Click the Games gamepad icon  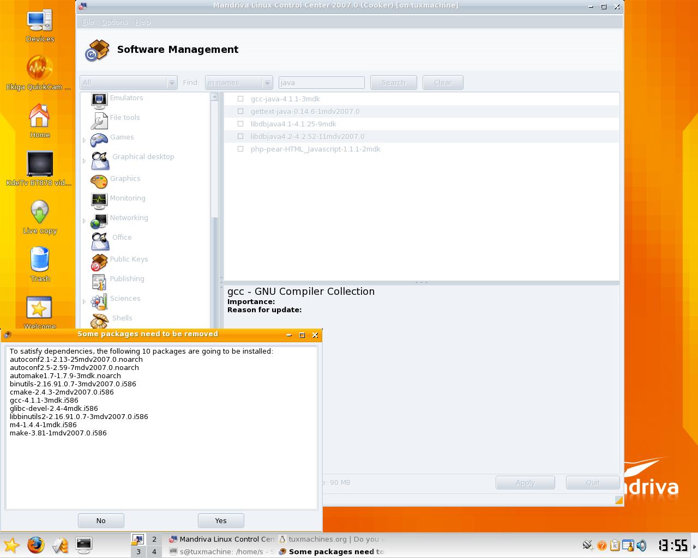[x=99, y=139]
